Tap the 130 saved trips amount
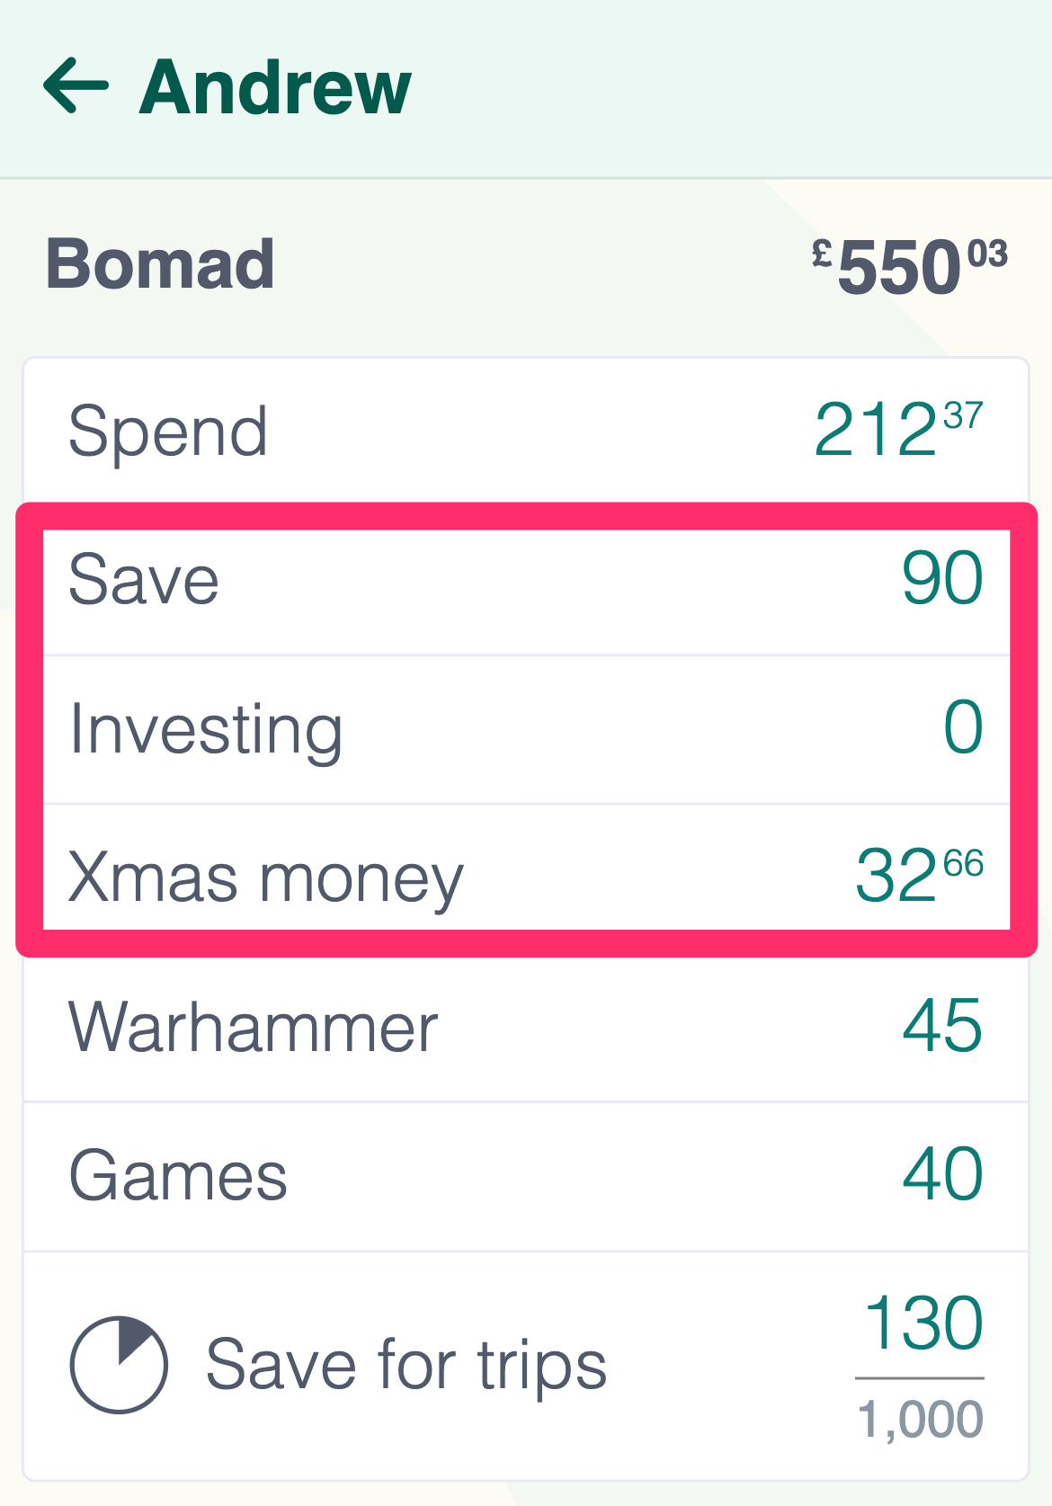 pos(924,1323)
